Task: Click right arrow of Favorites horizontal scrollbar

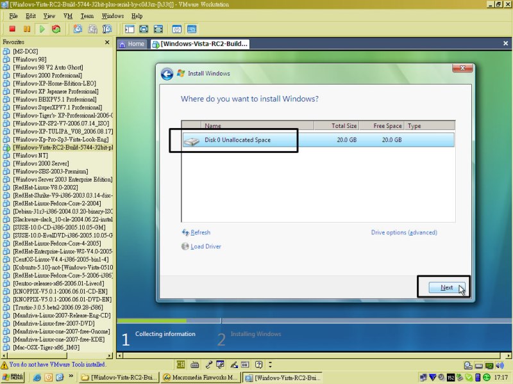Action: 110,355
